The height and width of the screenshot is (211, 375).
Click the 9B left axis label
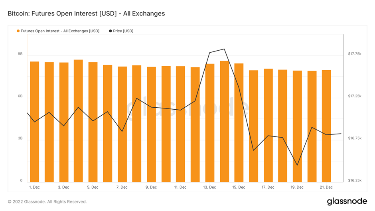pos(20,54)
